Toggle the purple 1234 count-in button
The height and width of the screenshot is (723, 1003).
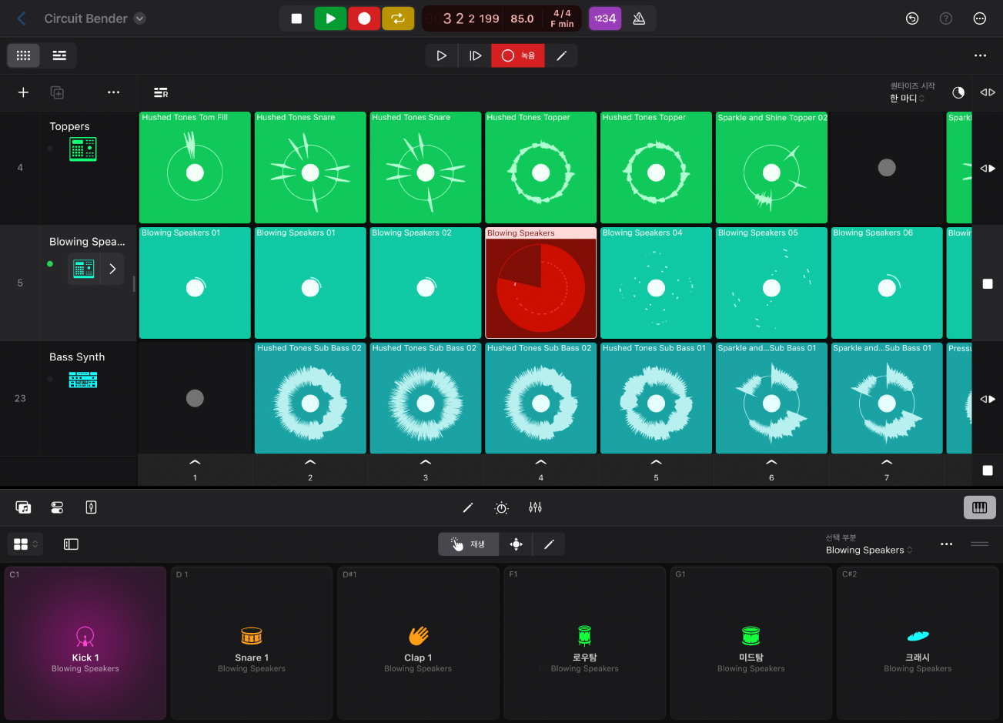click(605, 18)
